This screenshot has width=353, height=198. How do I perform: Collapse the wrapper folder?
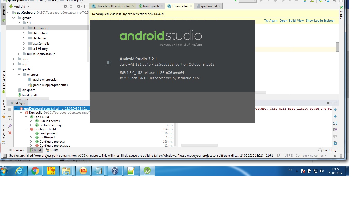19,75
